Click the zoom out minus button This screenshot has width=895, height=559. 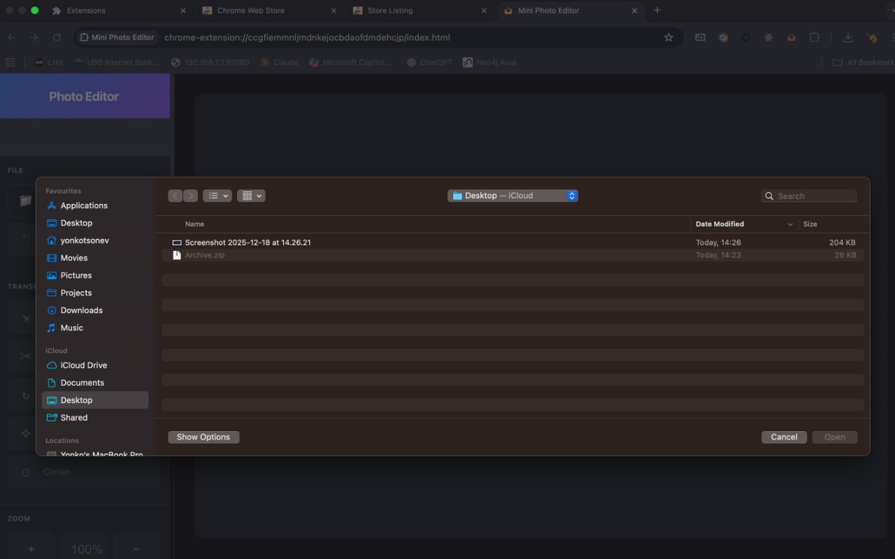pos(136,549)
